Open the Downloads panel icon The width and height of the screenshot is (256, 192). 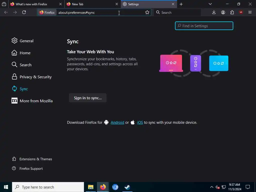tap(214, 12)
